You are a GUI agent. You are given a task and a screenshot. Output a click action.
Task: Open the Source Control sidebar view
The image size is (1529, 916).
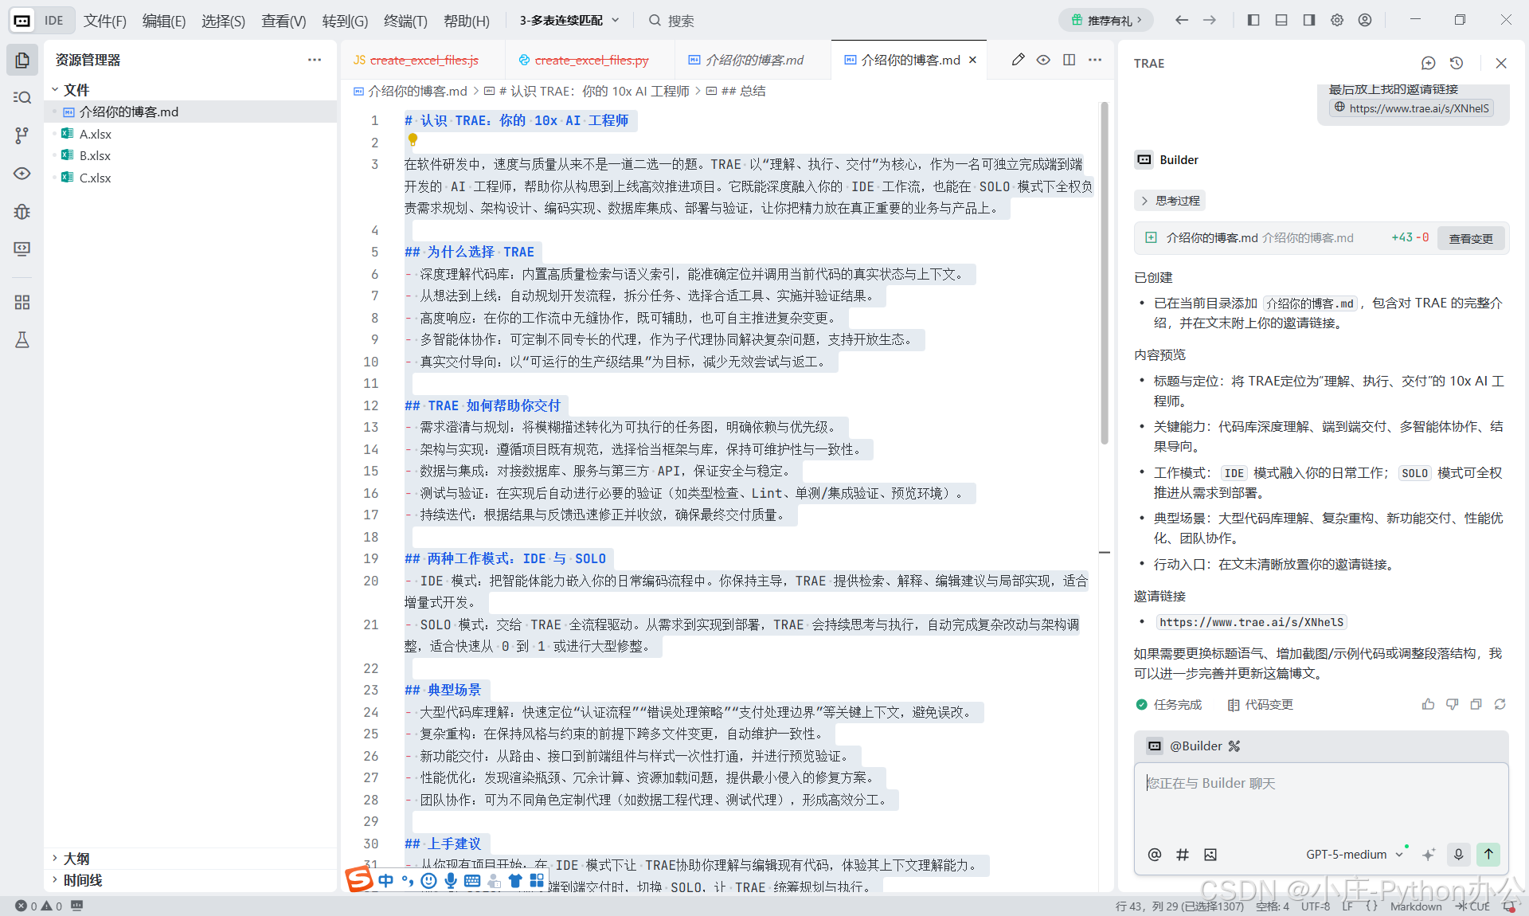pos(22,135)
